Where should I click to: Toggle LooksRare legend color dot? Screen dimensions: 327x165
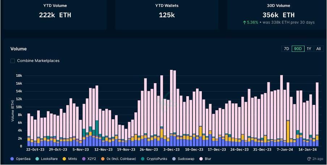39,159
